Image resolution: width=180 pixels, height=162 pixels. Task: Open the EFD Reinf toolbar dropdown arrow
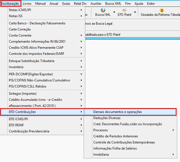pos(135,12)
